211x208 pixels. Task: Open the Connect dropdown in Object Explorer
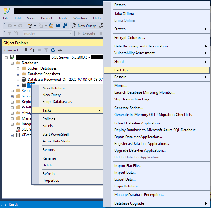click(13, 50)
